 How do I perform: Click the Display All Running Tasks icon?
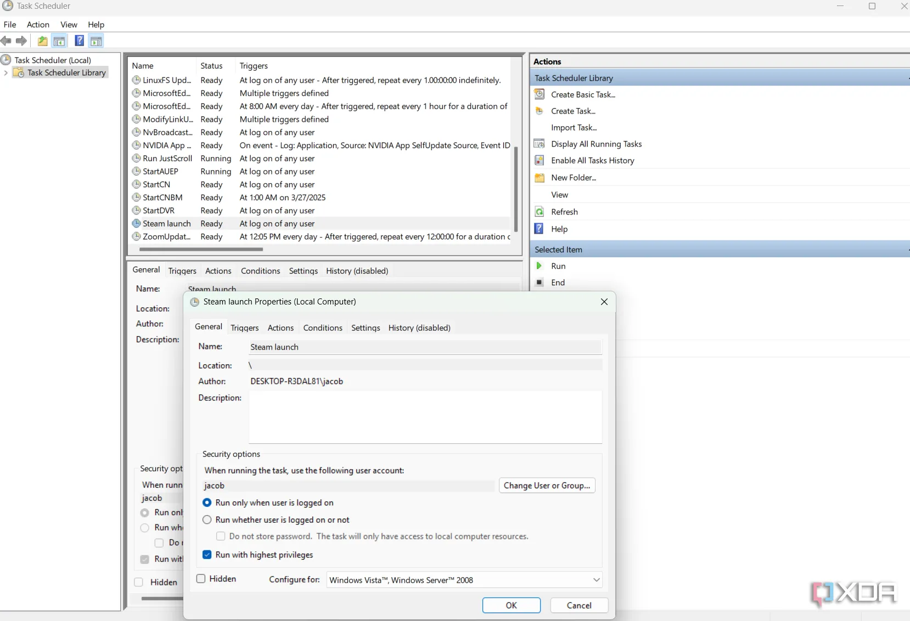tap(540, 144)
